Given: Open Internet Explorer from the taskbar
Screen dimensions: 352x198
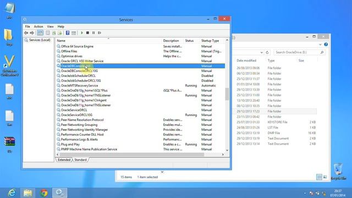Looking at the screenshot, I should pyautogui.click(x=12, y=193).
